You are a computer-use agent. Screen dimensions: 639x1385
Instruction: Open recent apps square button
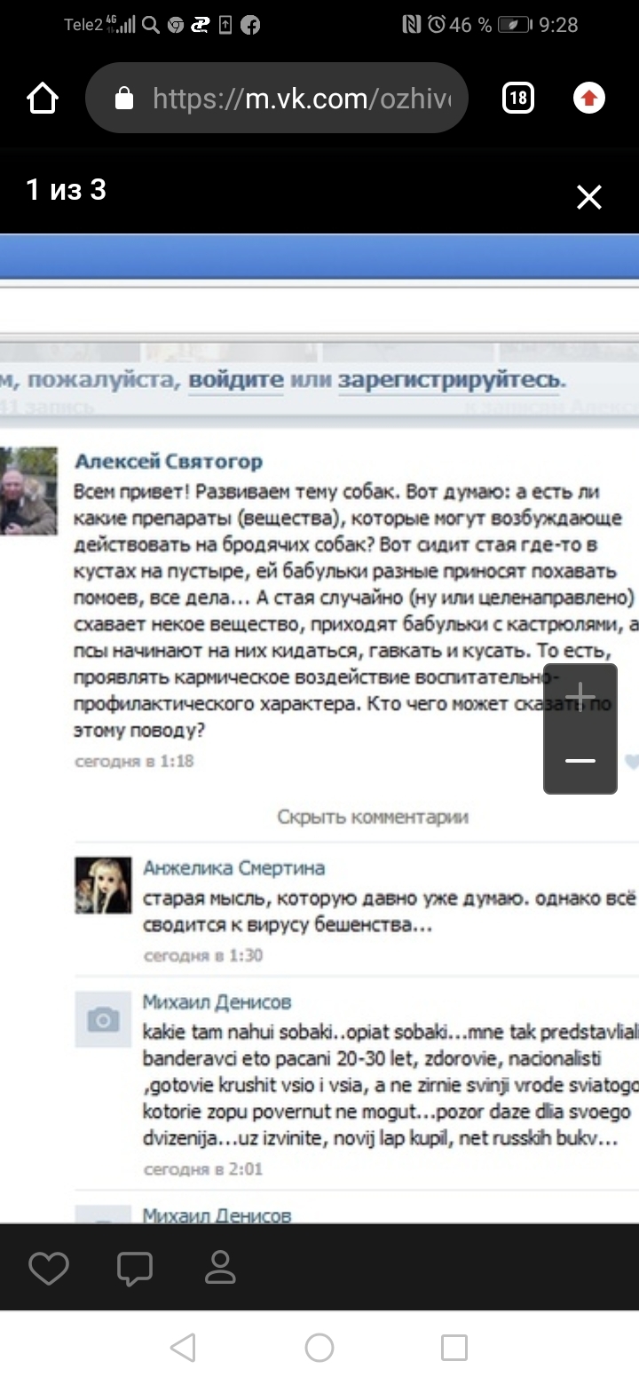454,1348
